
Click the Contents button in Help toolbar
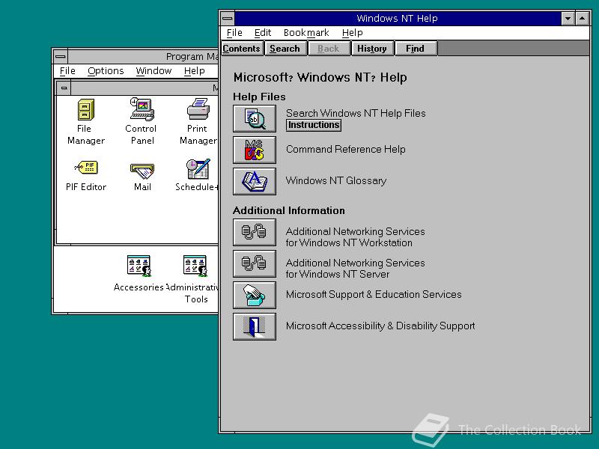pyautogui.click(x=241, y=49)
